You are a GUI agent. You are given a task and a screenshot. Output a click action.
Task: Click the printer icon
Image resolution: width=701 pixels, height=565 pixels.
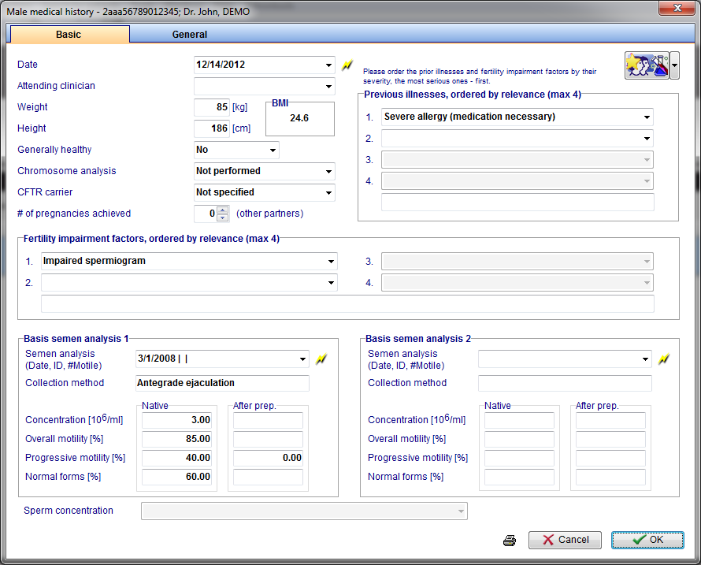[510, 541]
